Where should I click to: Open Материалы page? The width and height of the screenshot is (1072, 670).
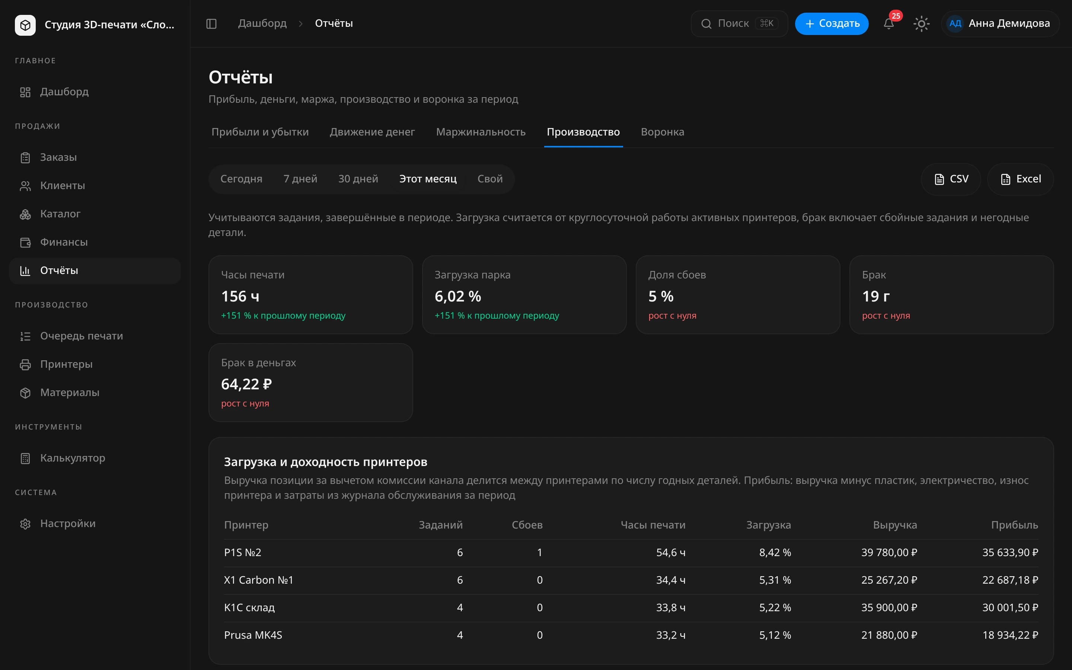[95, 393]
